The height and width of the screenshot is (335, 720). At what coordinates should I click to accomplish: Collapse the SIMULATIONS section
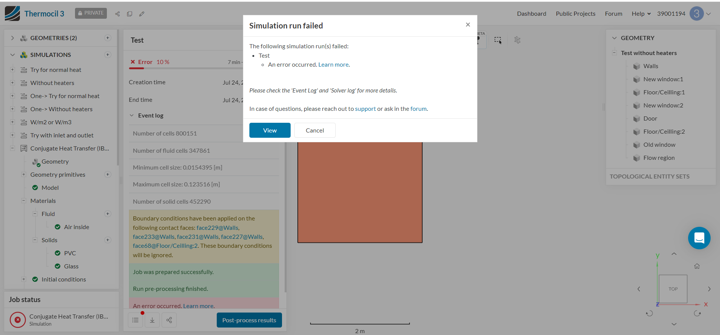[12, 55]
